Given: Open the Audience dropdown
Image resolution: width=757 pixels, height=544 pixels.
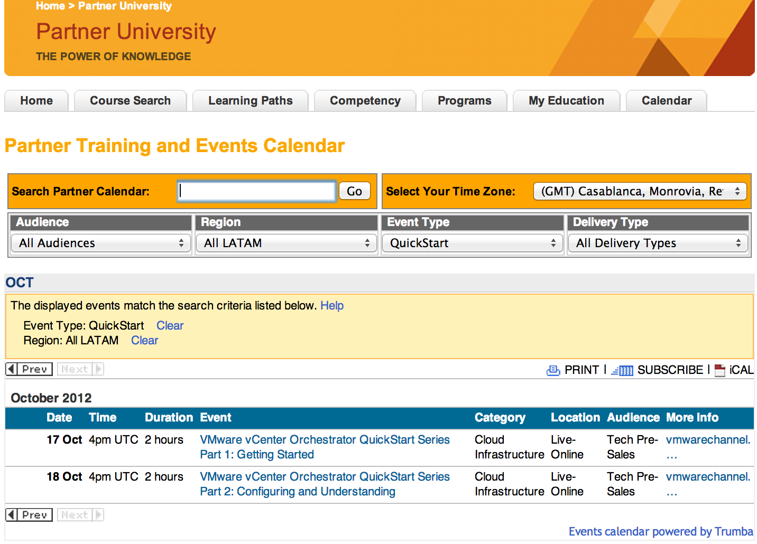Looking at the screenshot, I should point(101,243).
